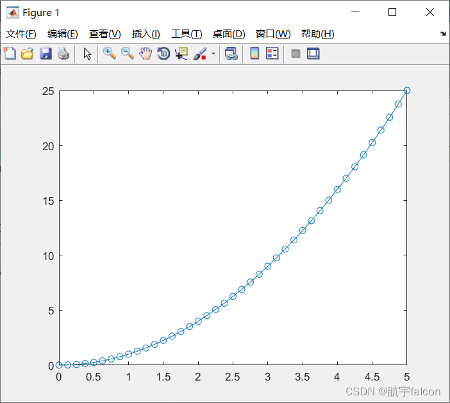
Task: Open the 编辑(E) menu
Action: point(63,34)
